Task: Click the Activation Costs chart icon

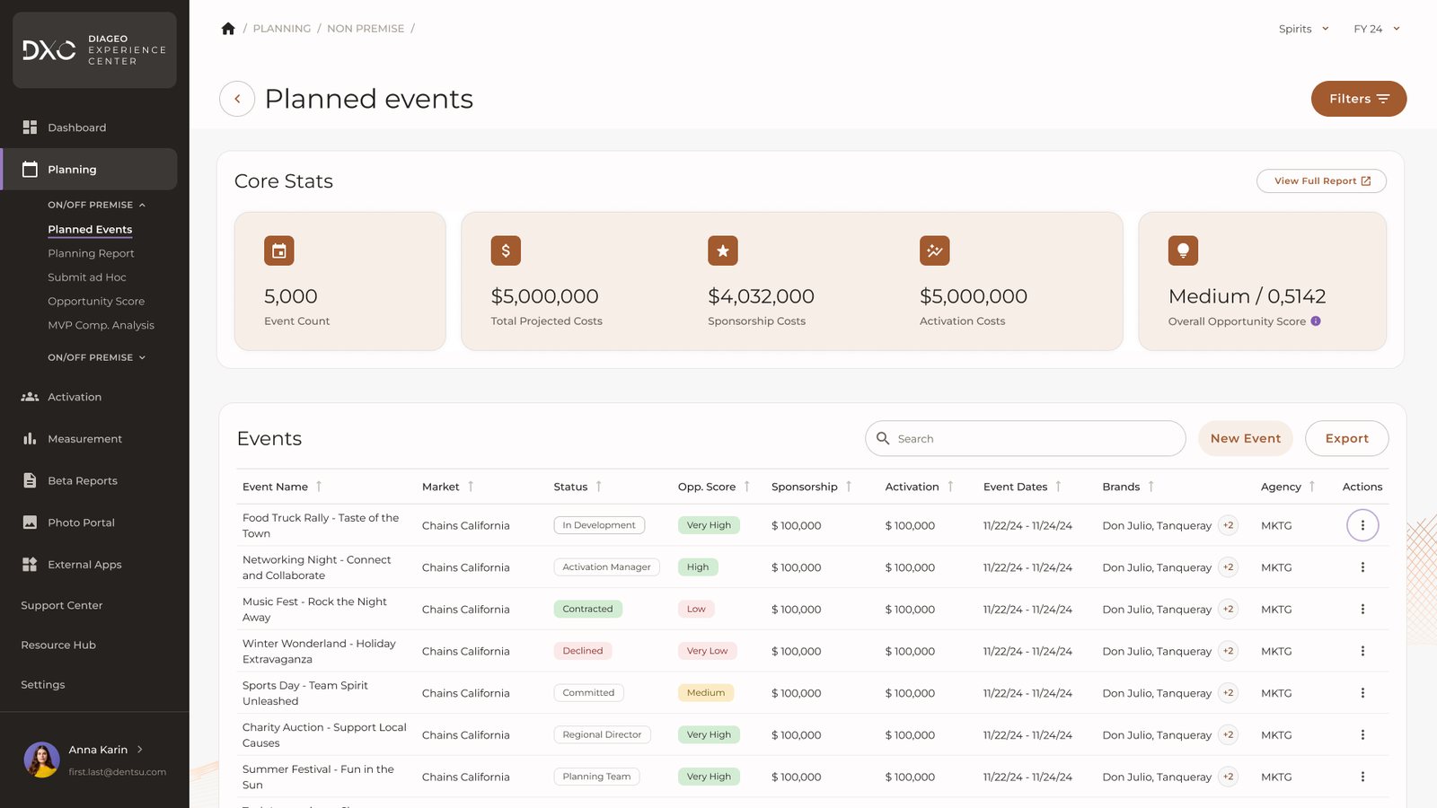Action: pyautogui.click(x=935, y=250)
